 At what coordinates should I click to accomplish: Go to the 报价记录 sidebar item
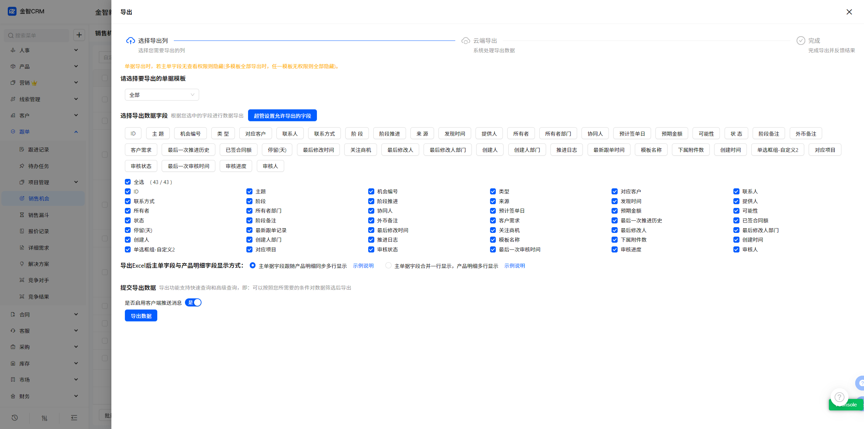38,231
